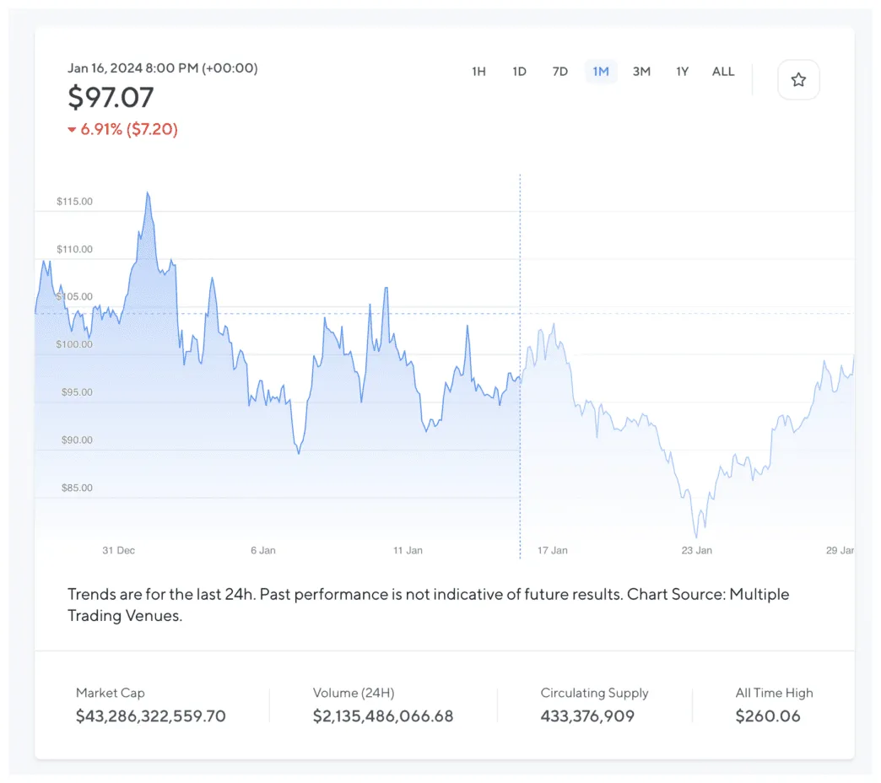Keep the 1M range selected
Viewport: 881px width, 783px height.
(601, 72)
